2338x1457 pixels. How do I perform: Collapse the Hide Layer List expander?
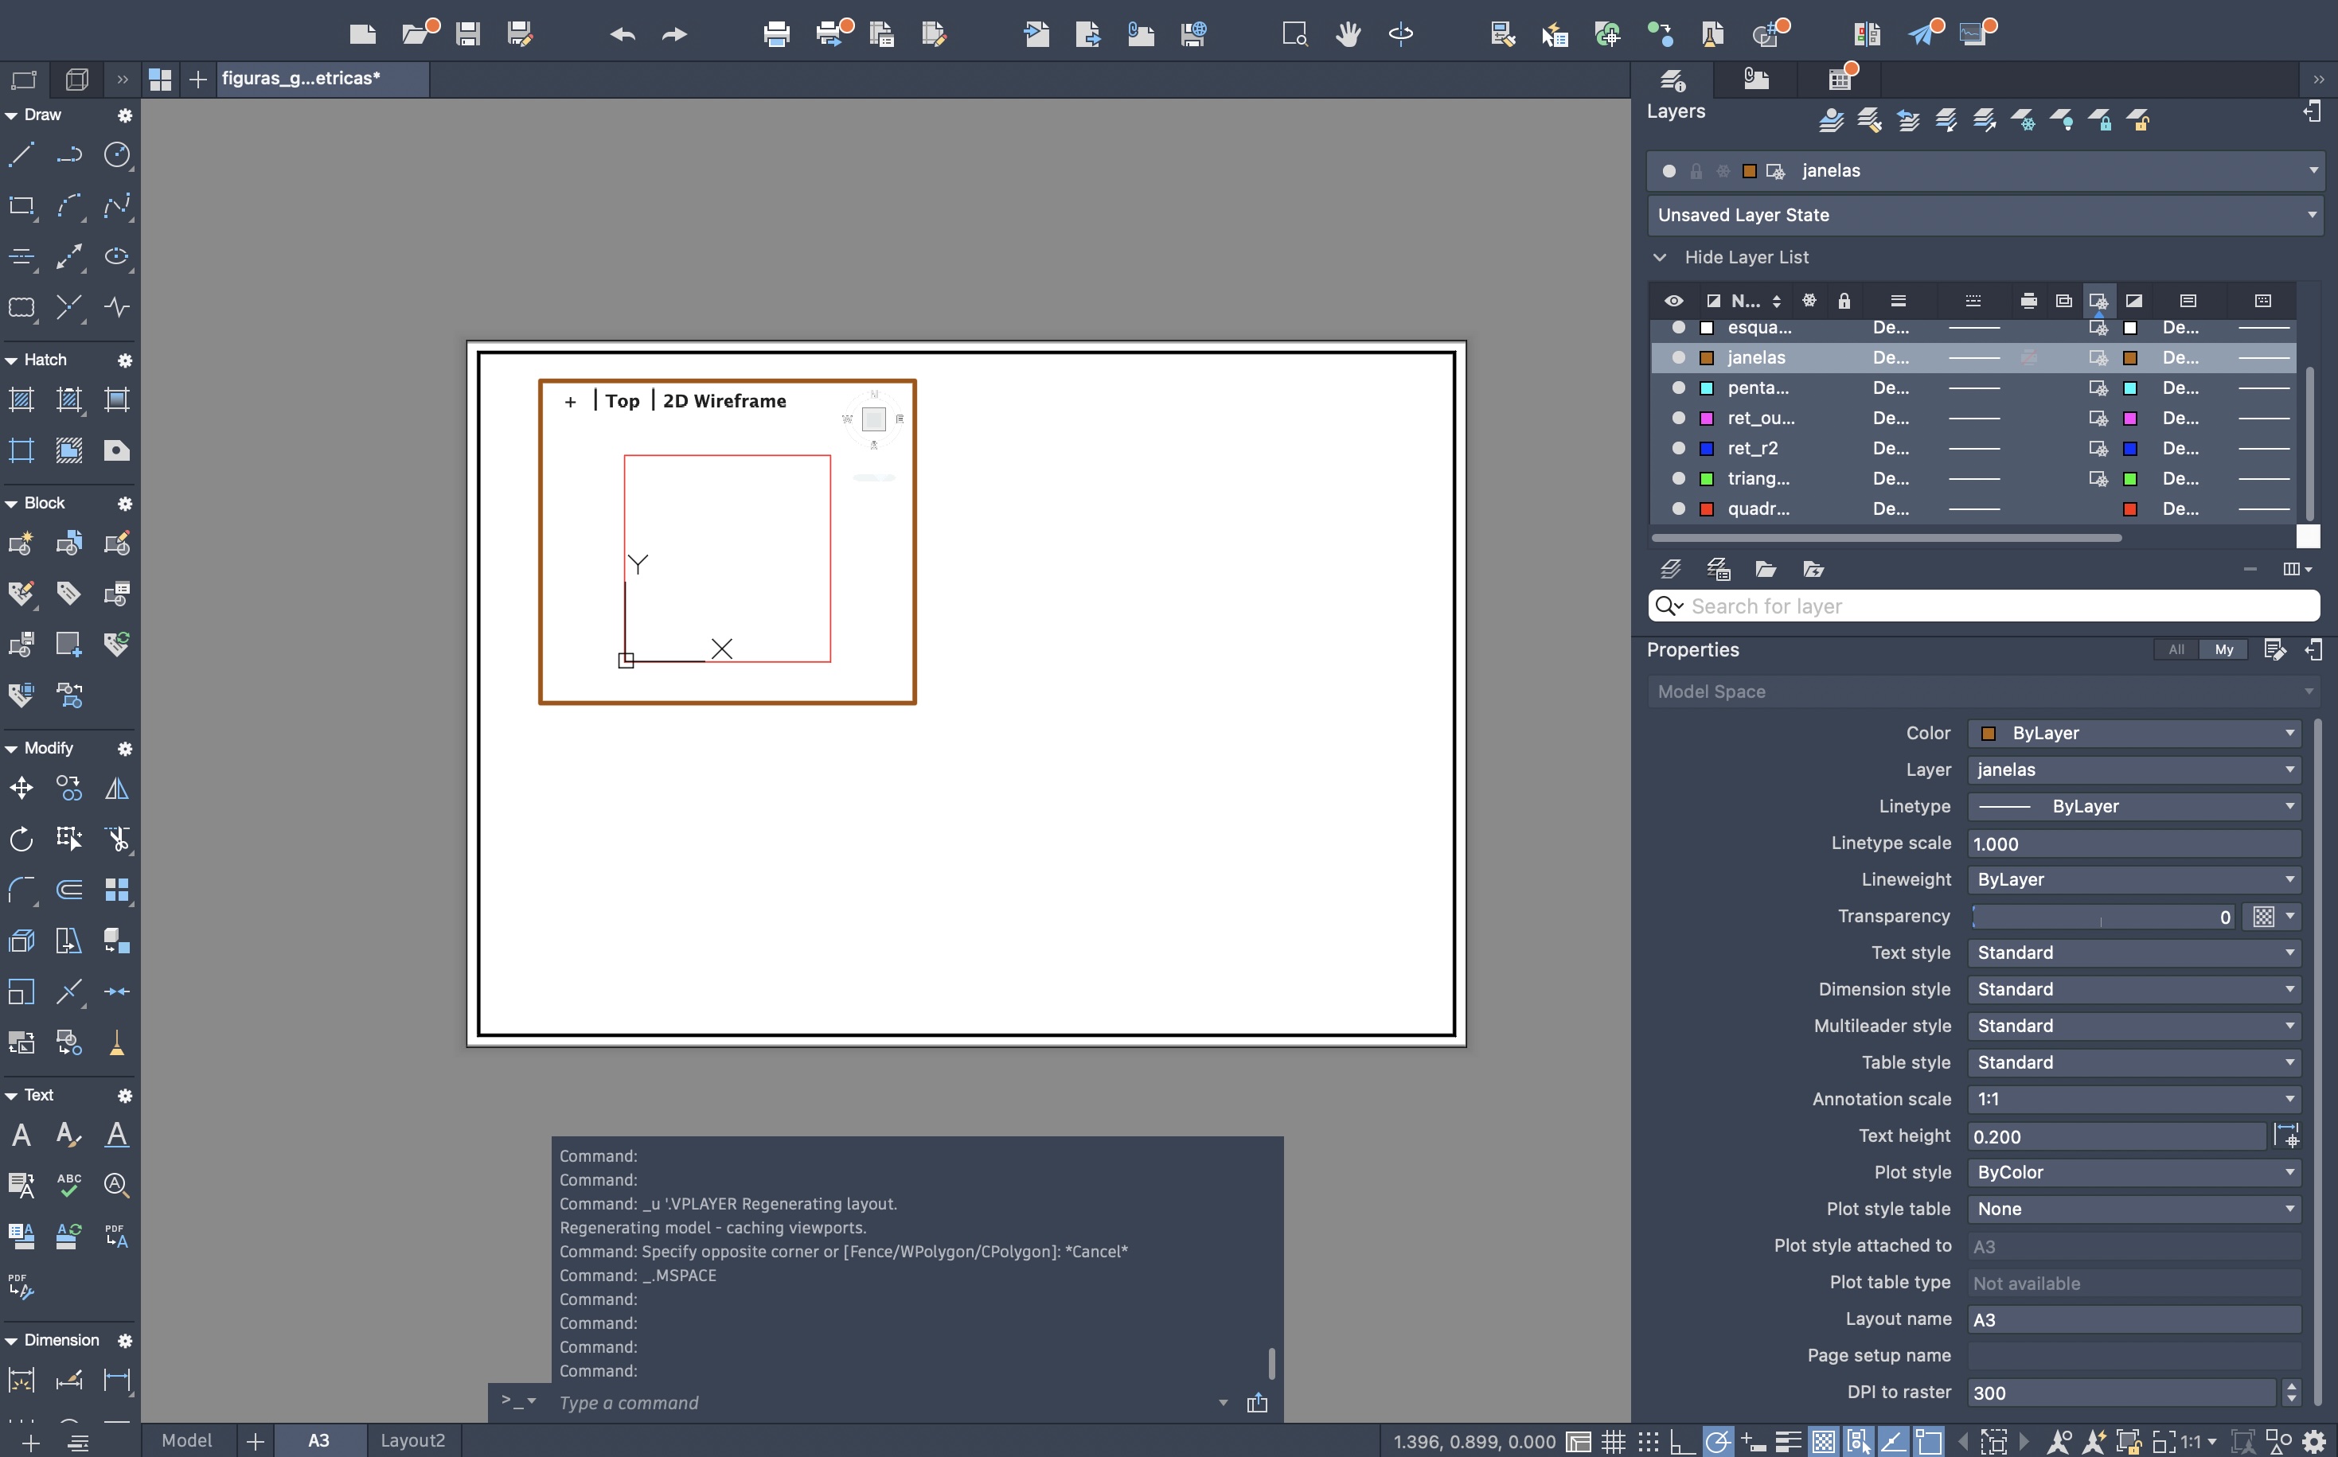1660,257
